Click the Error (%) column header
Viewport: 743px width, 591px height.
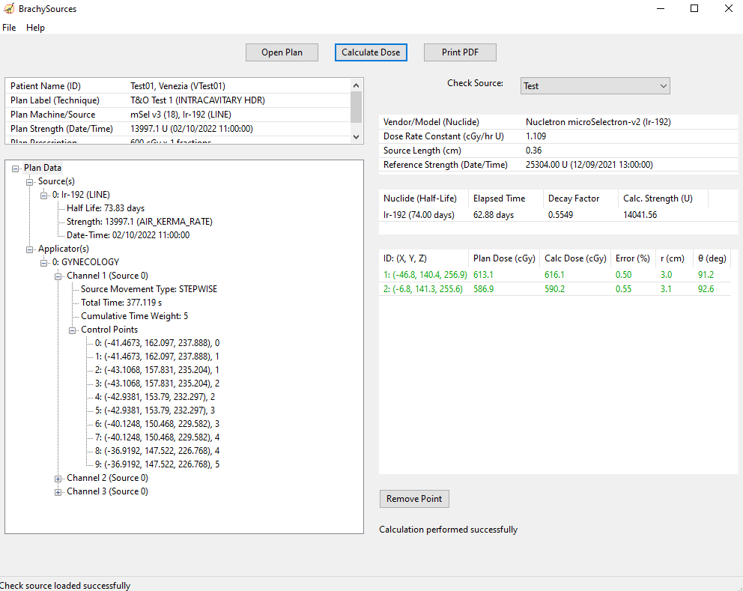pyautogui.click(x=633, y=258)
